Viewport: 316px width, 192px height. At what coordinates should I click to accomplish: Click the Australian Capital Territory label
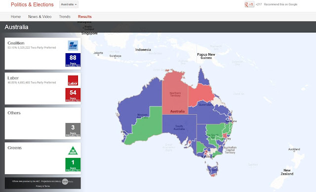[x=230, y=150]
